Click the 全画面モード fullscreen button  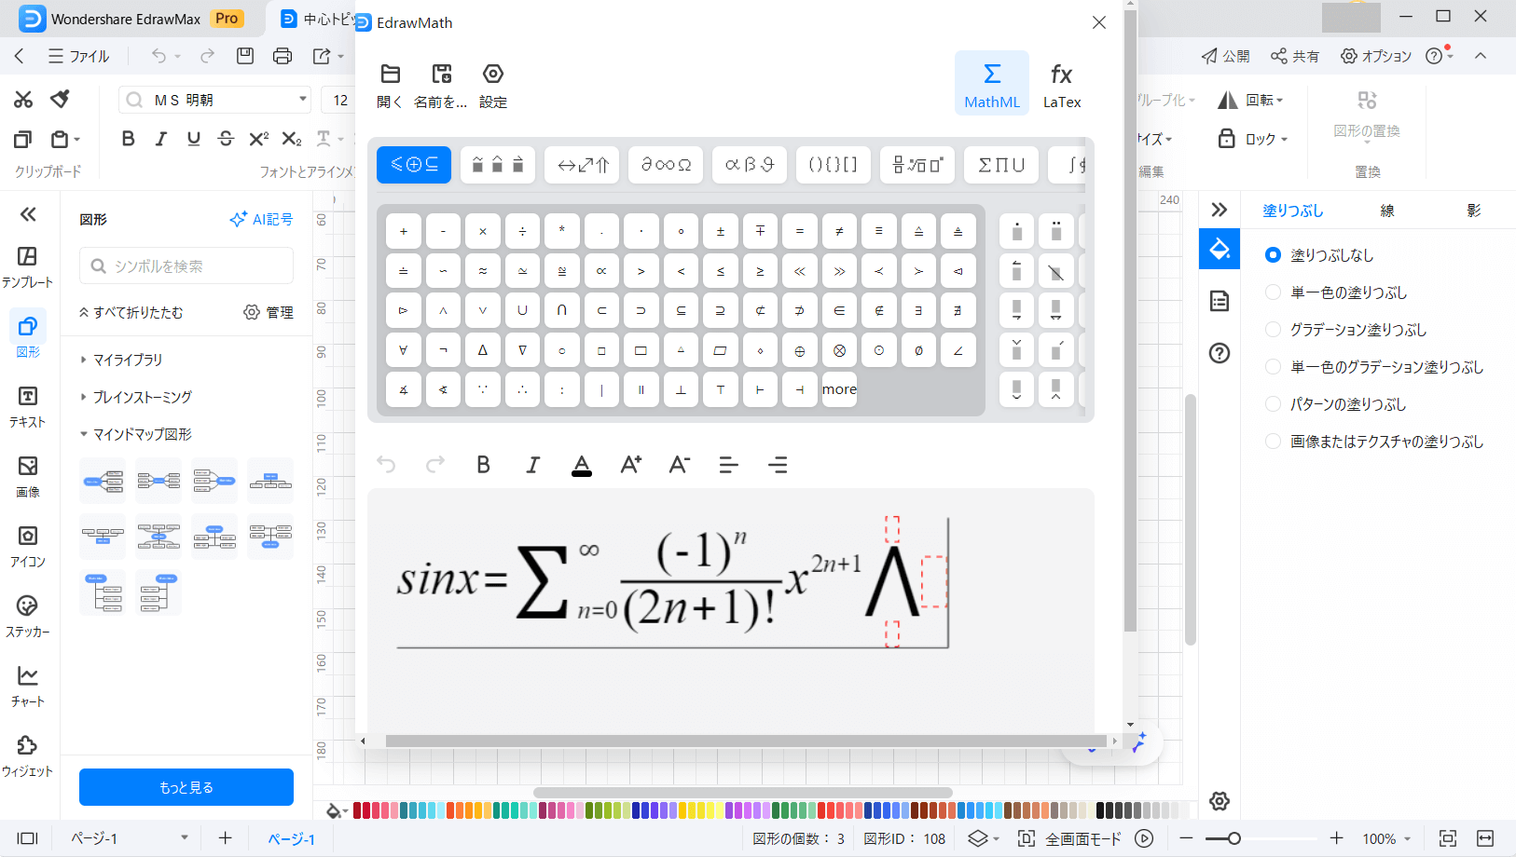tap(1070, 838)
